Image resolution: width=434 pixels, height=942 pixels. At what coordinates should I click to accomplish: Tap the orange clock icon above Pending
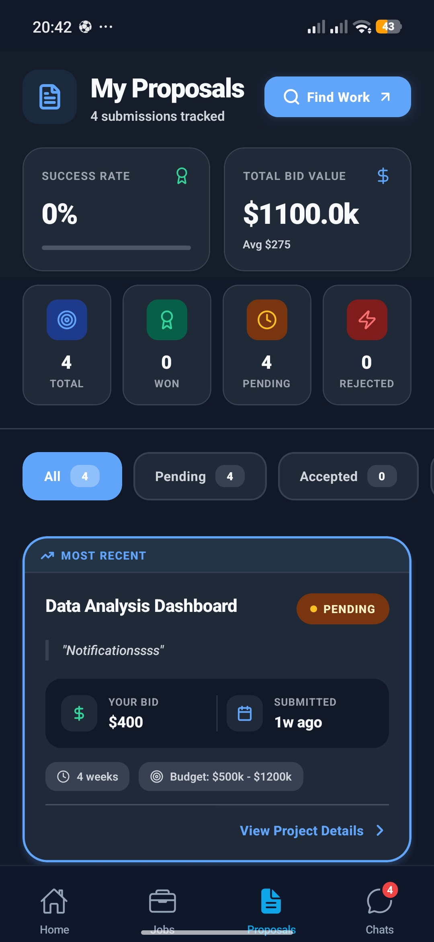(x=267, y=320)
